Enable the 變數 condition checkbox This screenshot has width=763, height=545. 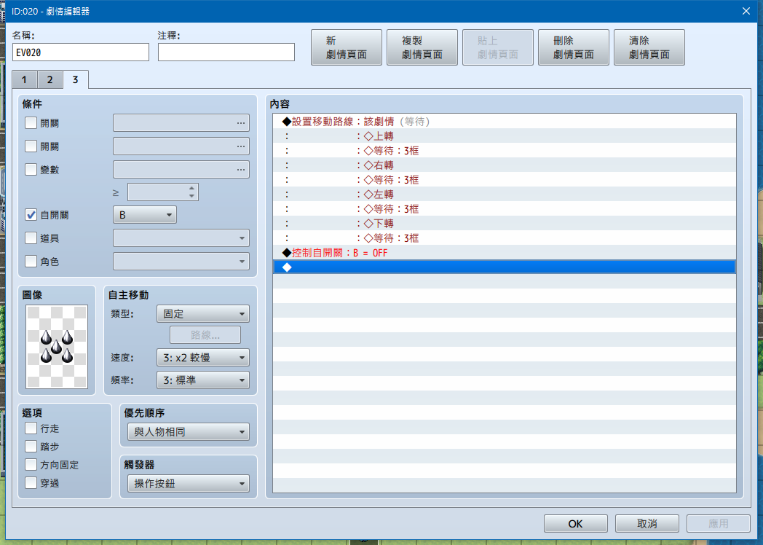[31, 170]
